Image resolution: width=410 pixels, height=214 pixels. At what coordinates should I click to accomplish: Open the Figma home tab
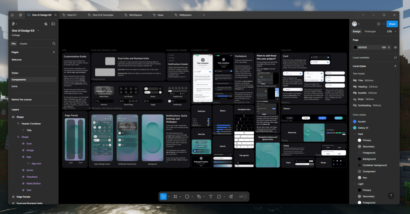click(x=12, y=15)
